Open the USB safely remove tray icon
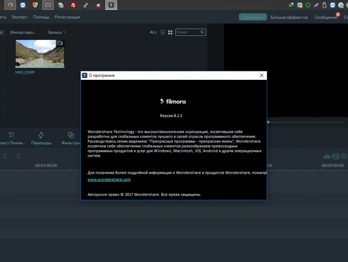 tap(325, 5)
